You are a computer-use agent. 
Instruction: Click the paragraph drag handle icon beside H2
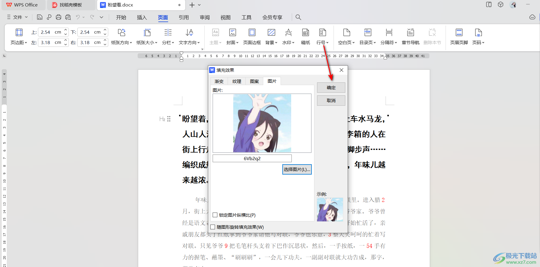(x=169, y=119)
